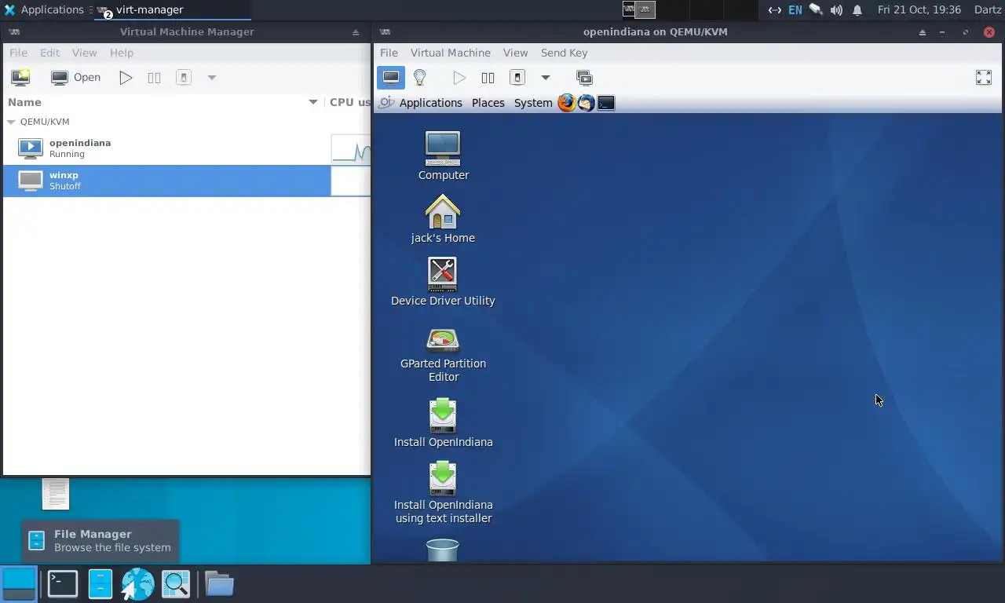The image size is (1005, 603).
Task: Launch Firefox in guest panel
Action: coord(566,103)
